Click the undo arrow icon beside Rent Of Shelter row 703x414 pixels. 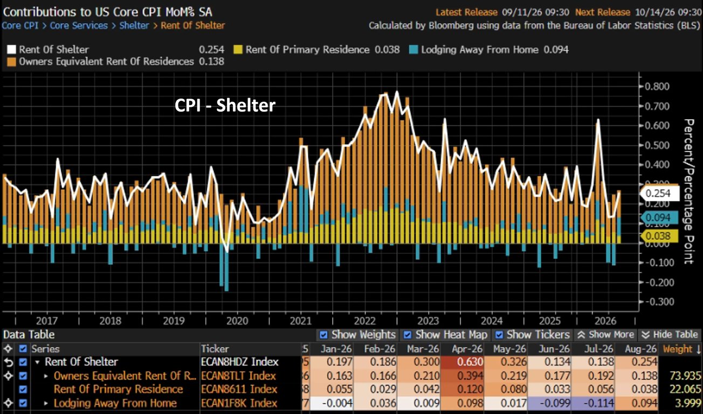(x=8, y=362)
